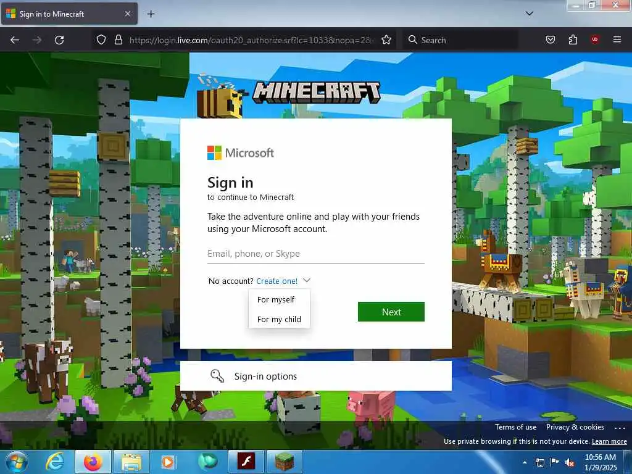
Task: Open Windows Media Player from the taskbar
Action: 167,462
